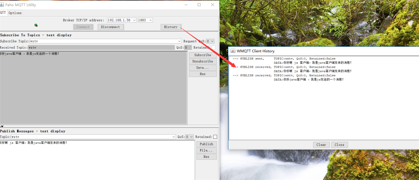
Task: Click into the publish message text area
Action: (x=96, y=160)
